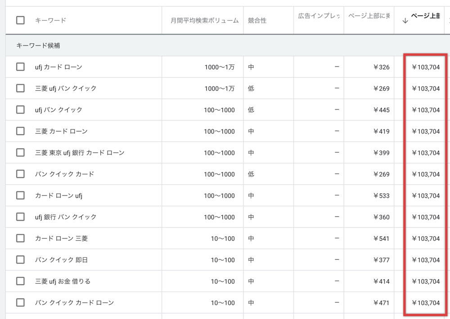450x319 pixels.
Task: Click the ¥414 bid value
Action: coord(382,281)
